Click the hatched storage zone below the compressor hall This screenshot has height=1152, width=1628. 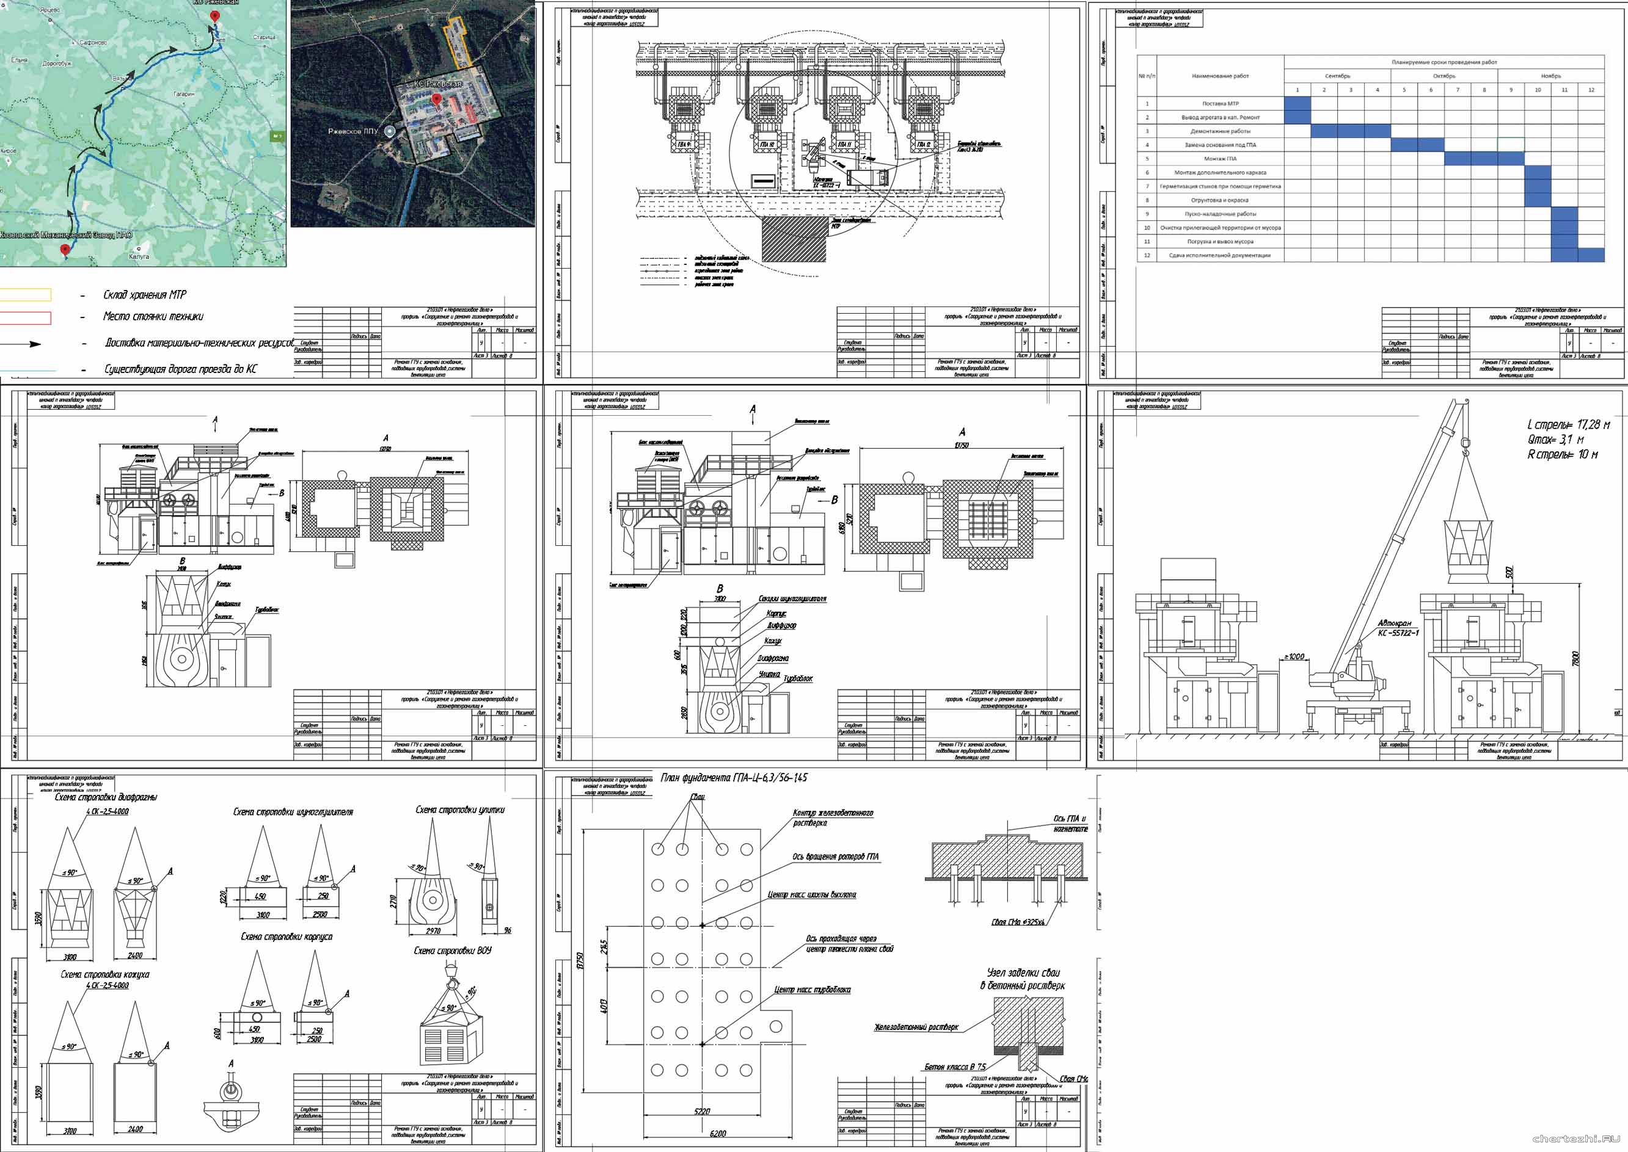coord(795,239)
